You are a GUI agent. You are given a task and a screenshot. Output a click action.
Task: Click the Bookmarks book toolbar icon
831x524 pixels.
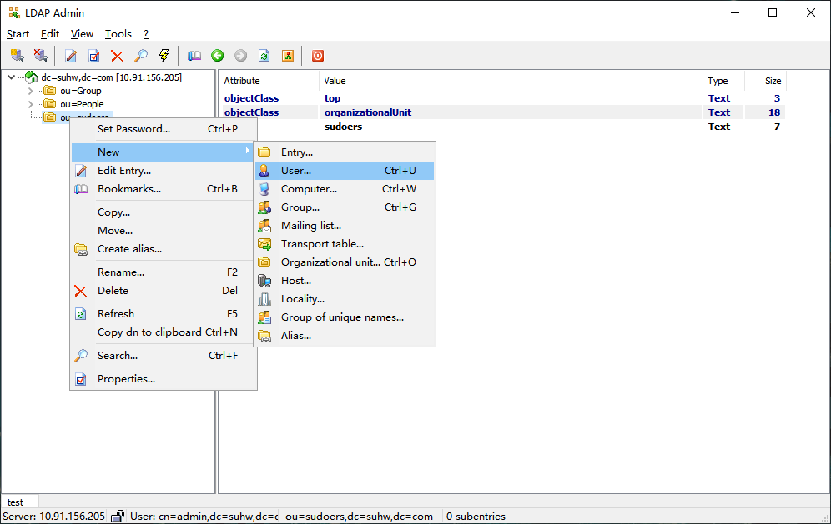(194, 56)
